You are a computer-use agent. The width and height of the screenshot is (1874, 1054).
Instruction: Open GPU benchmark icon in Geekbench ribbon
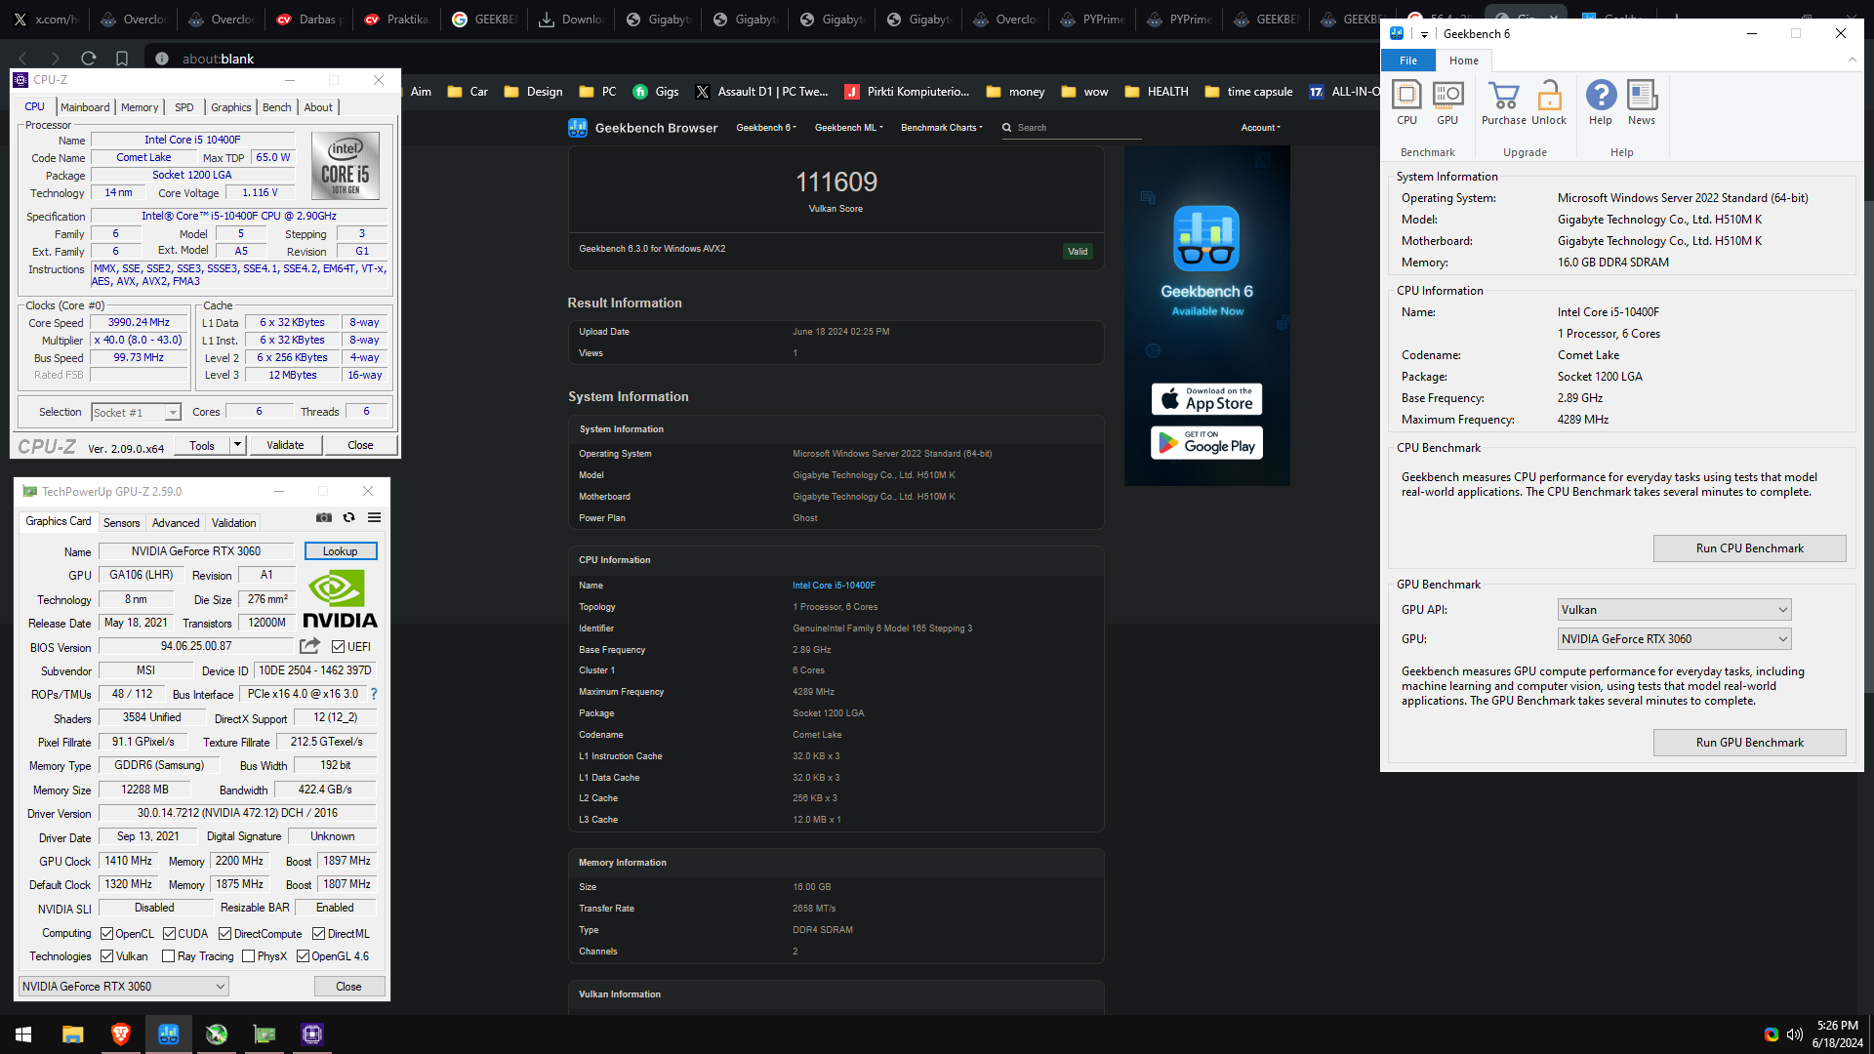1447,102
